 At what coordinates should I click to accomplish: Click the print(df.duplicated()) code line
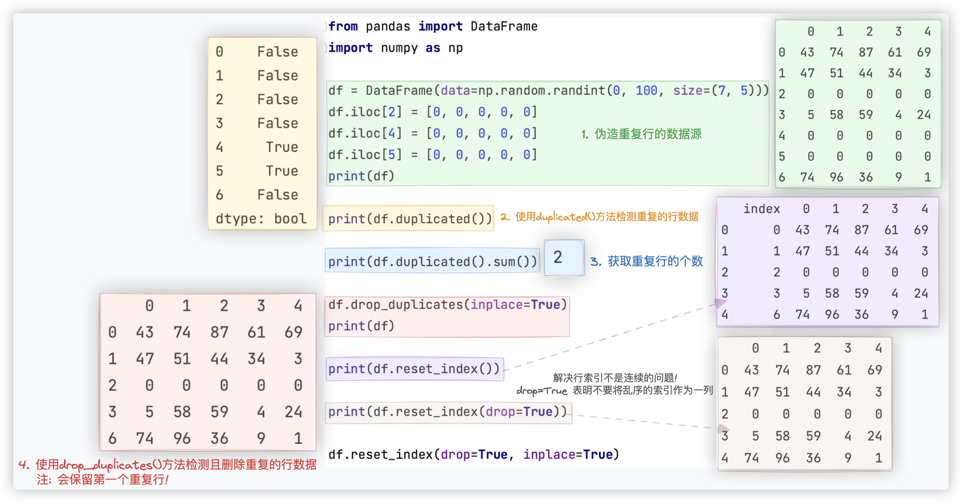pyautogui.click(x=409, y=218)
